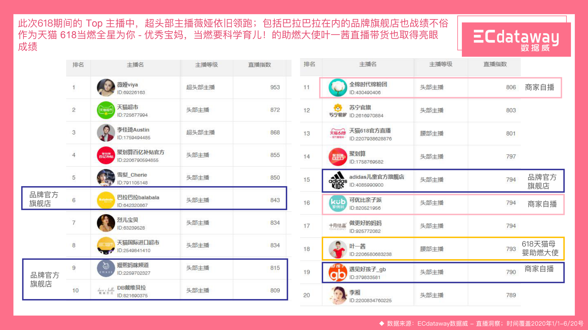Click the yellow Balabala logo icon

[106, 200]
